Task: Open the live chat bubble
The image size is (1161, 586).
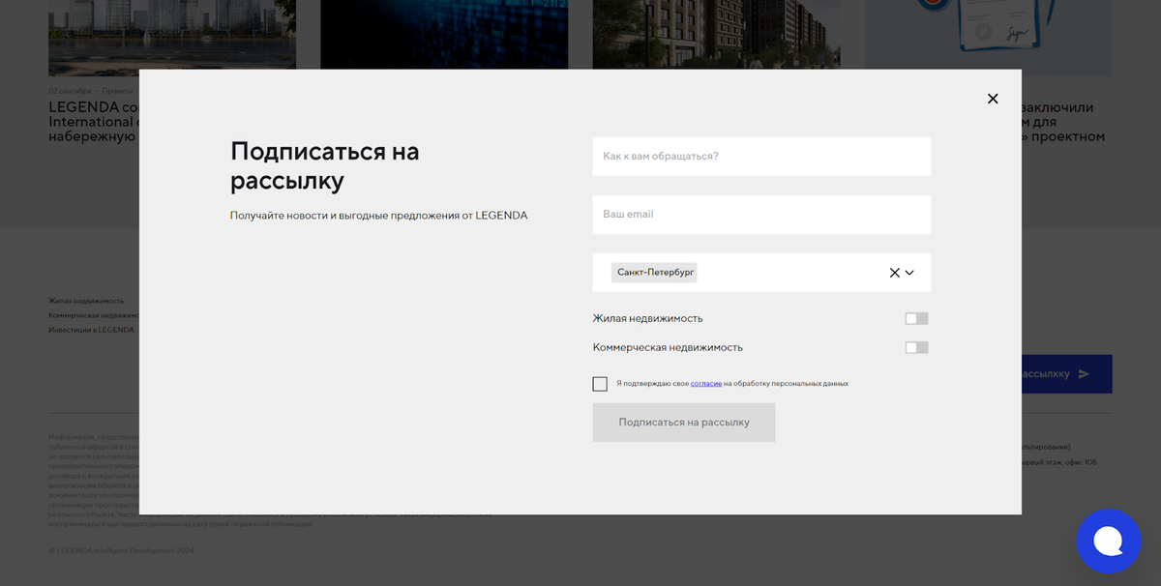Action: pos(1109,542)
